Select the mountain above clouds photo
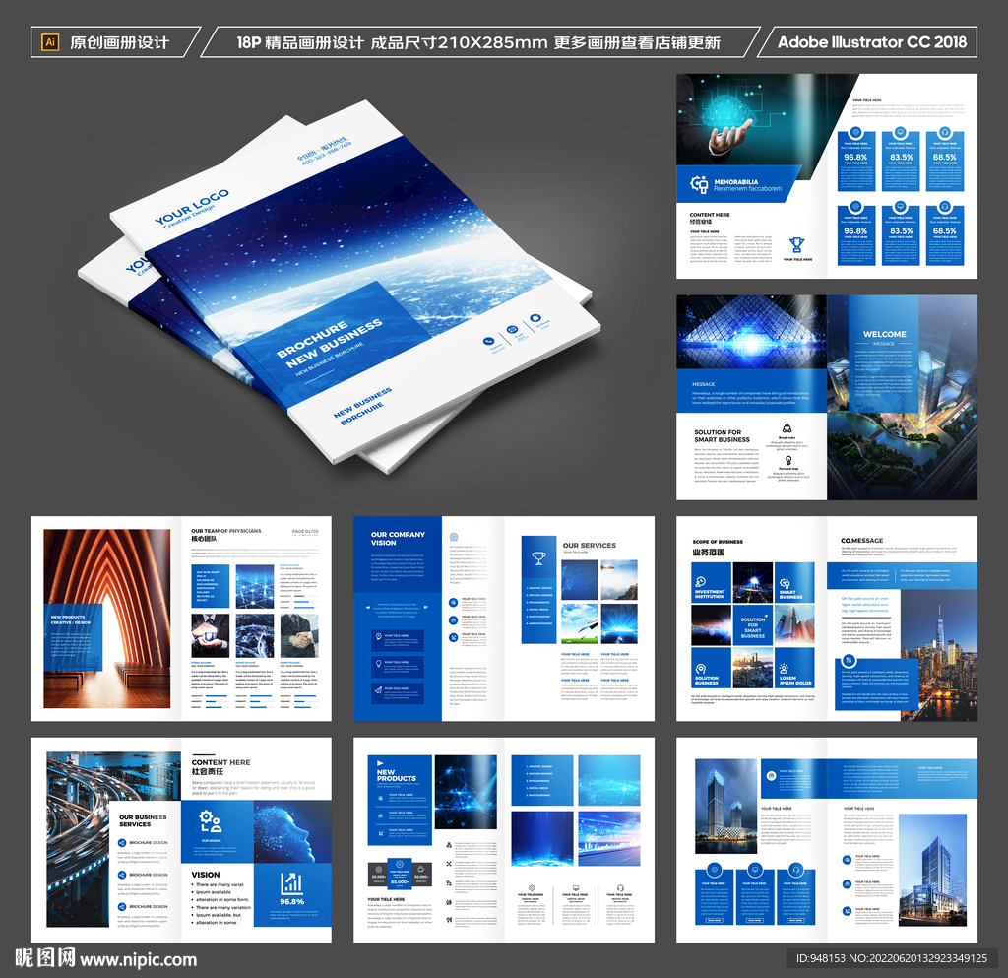Image resolution: width=1008 pixels, height=978 pixels. (x=619, y=580)
